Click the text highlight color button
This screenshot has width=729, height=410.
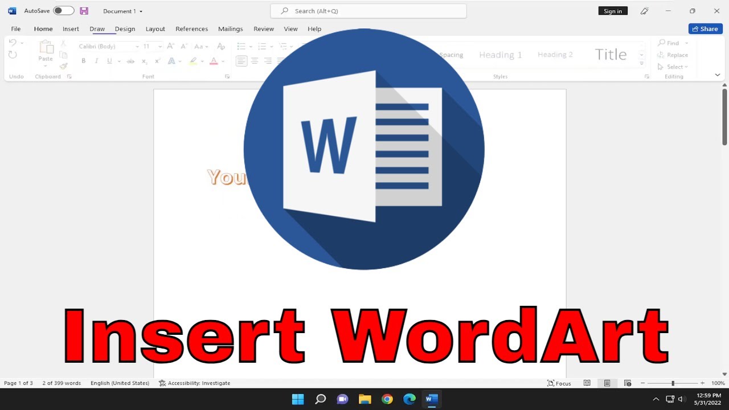tap(194, 61)
